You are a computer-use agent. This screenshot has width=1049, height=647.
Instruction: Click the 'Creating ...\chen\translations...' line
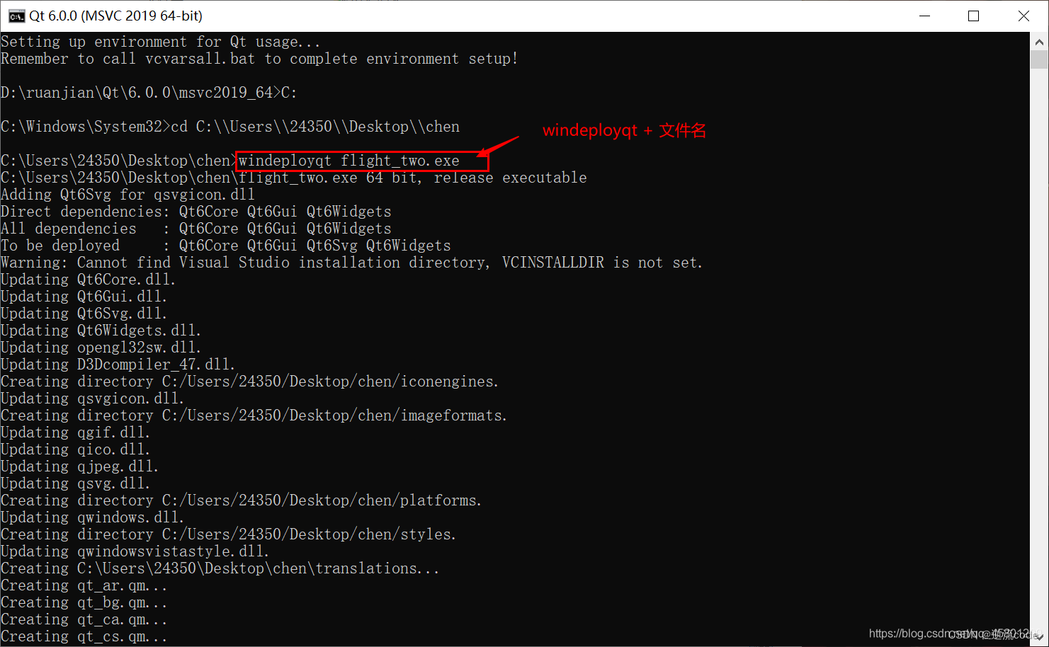(x=220, y=568)
